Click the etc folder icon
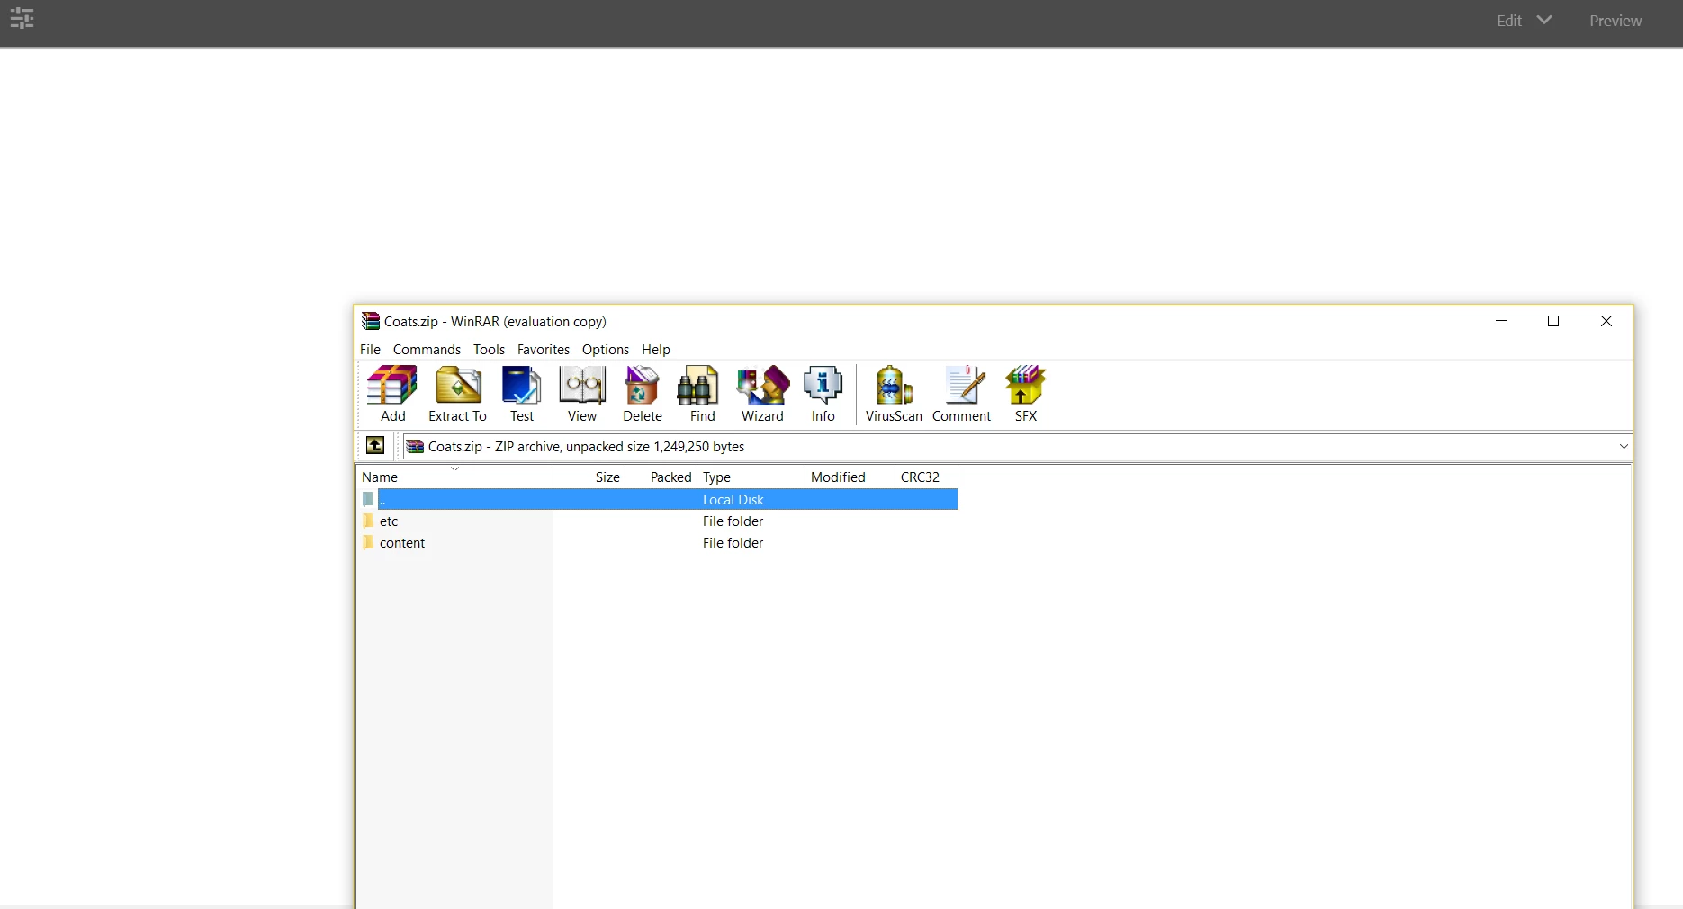 [x=368, y=521]
